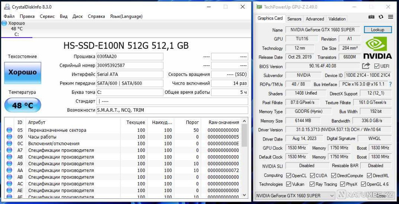399x204 pixels.
Task: Click the BIOS export share icon
Action: 366,66
